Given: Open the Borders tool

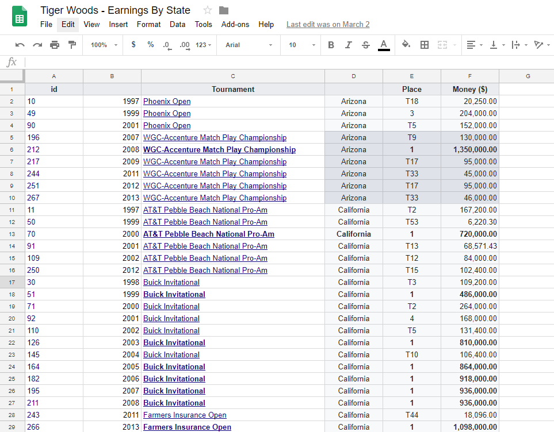Looking at the screenshot, I should pyautogui.click(x=424, y=44).
